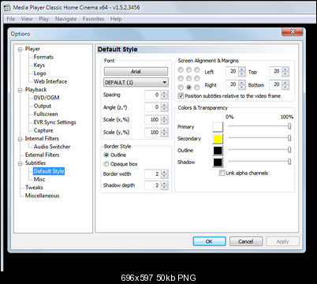Screen dimensions: 317x284
Task: Open the Help menu
Action: (x=116, y=19)
